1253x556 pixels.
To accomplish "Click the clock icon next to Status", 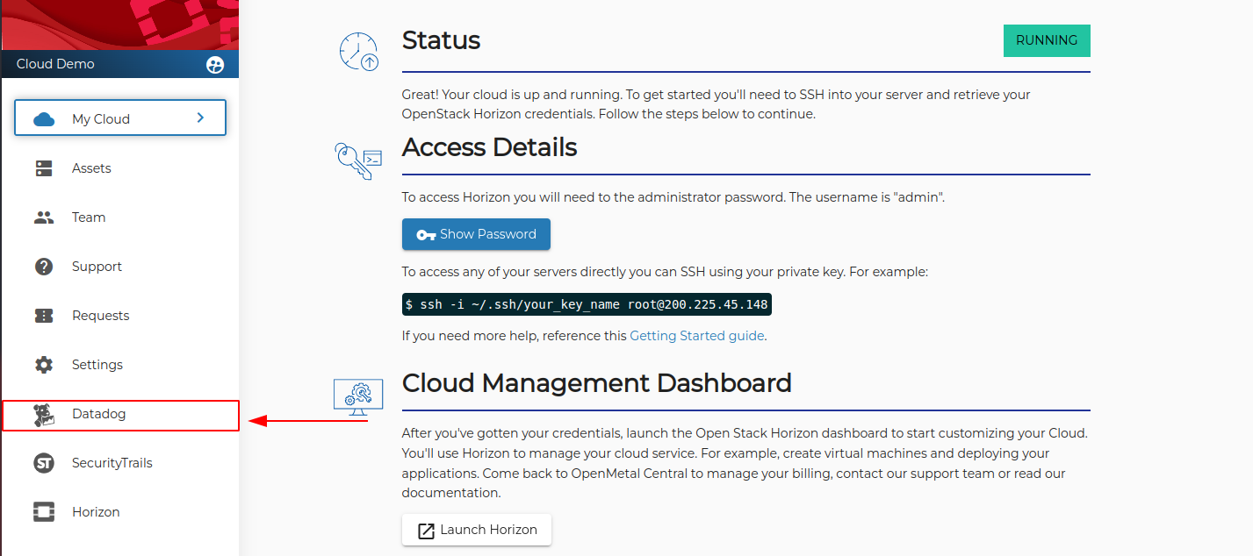I will click(x=358, y=51).
